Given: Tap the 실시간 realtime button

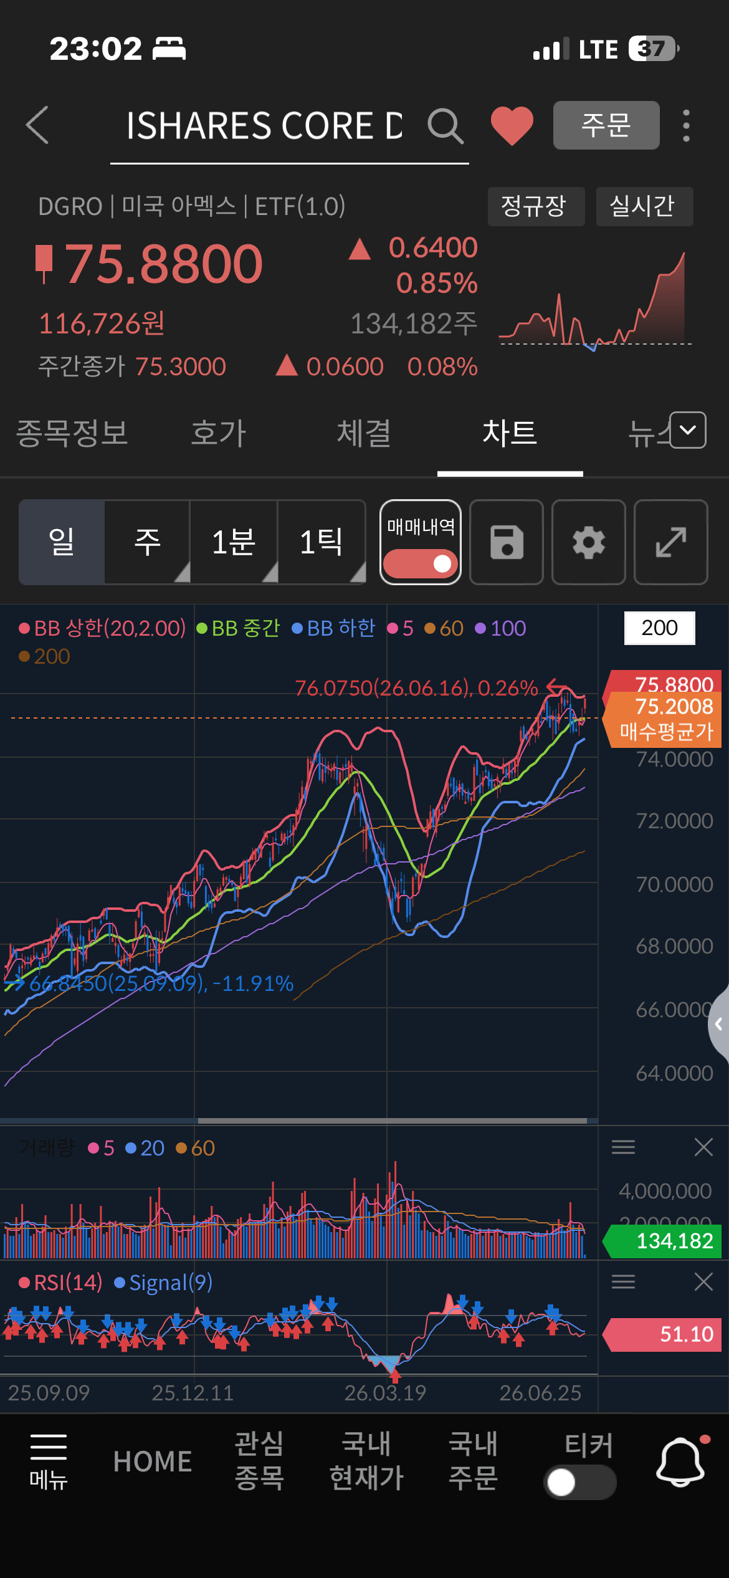Looking at the screenshot, I should [644, 206].
